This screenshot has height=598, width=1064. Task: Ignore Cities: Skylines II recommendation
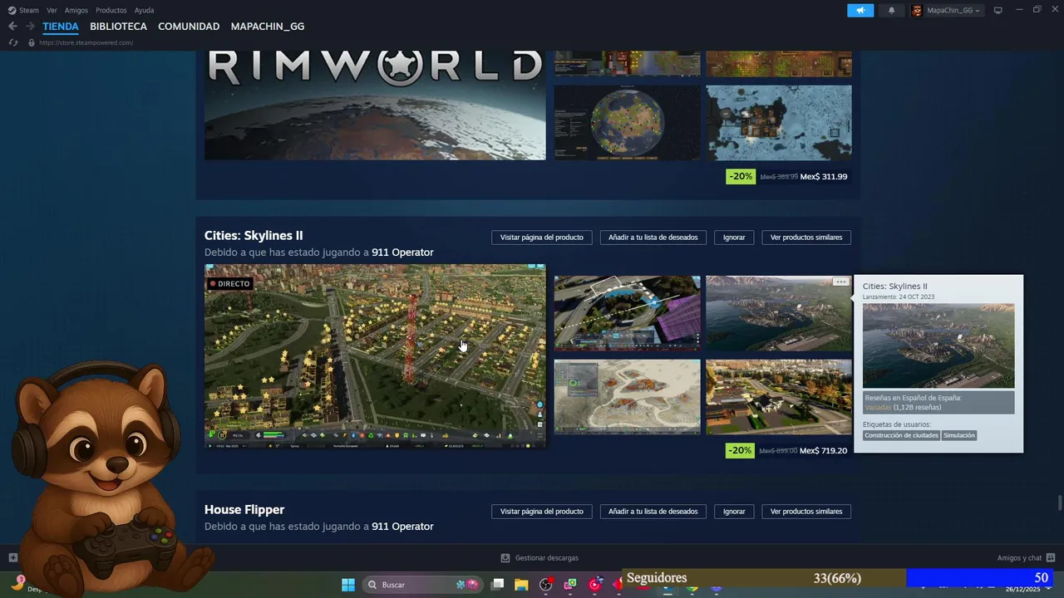coord(734,238)
